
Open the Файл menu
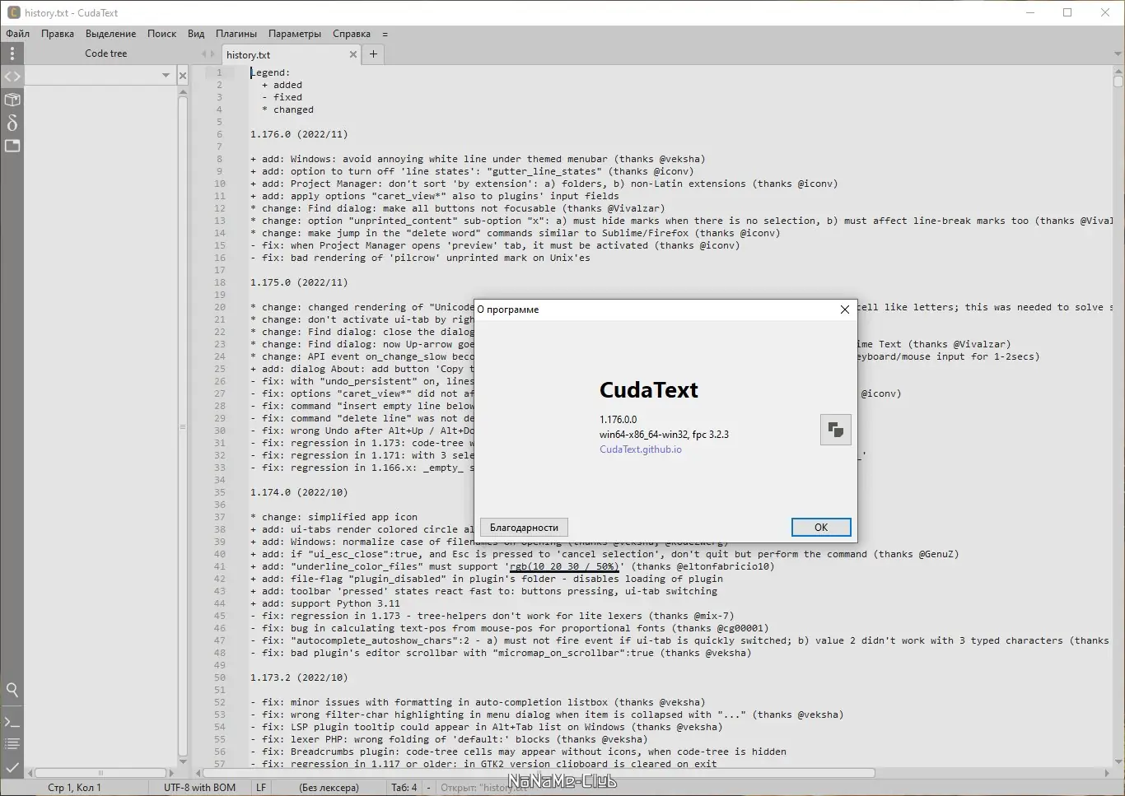17,34
